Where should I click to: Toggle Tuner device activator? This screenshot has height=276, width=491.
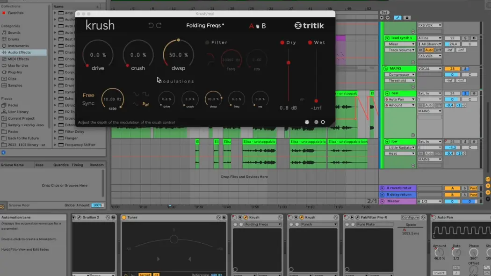(x=124, y=218)
